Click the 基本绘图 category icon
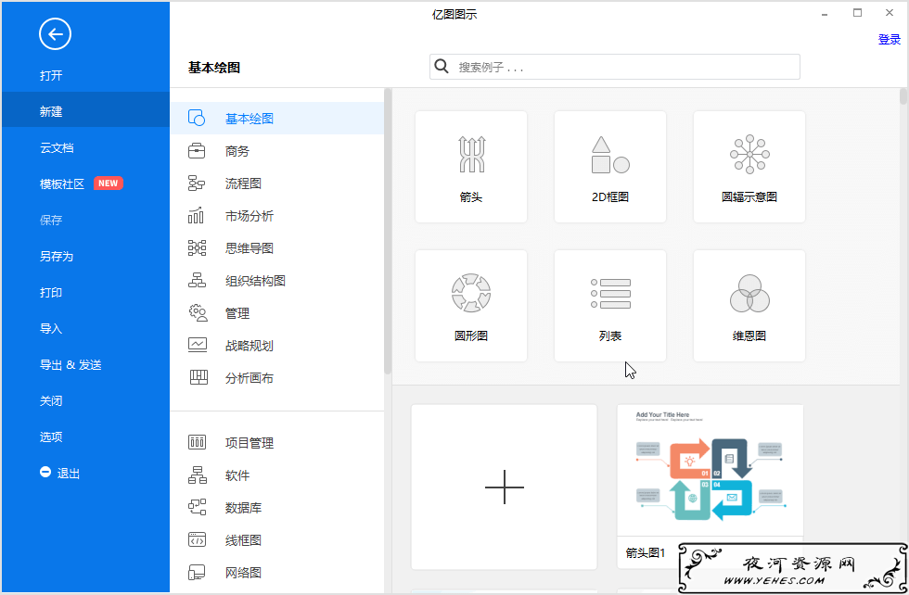Viewport: 909px width, 595px height. click(197, 119)
